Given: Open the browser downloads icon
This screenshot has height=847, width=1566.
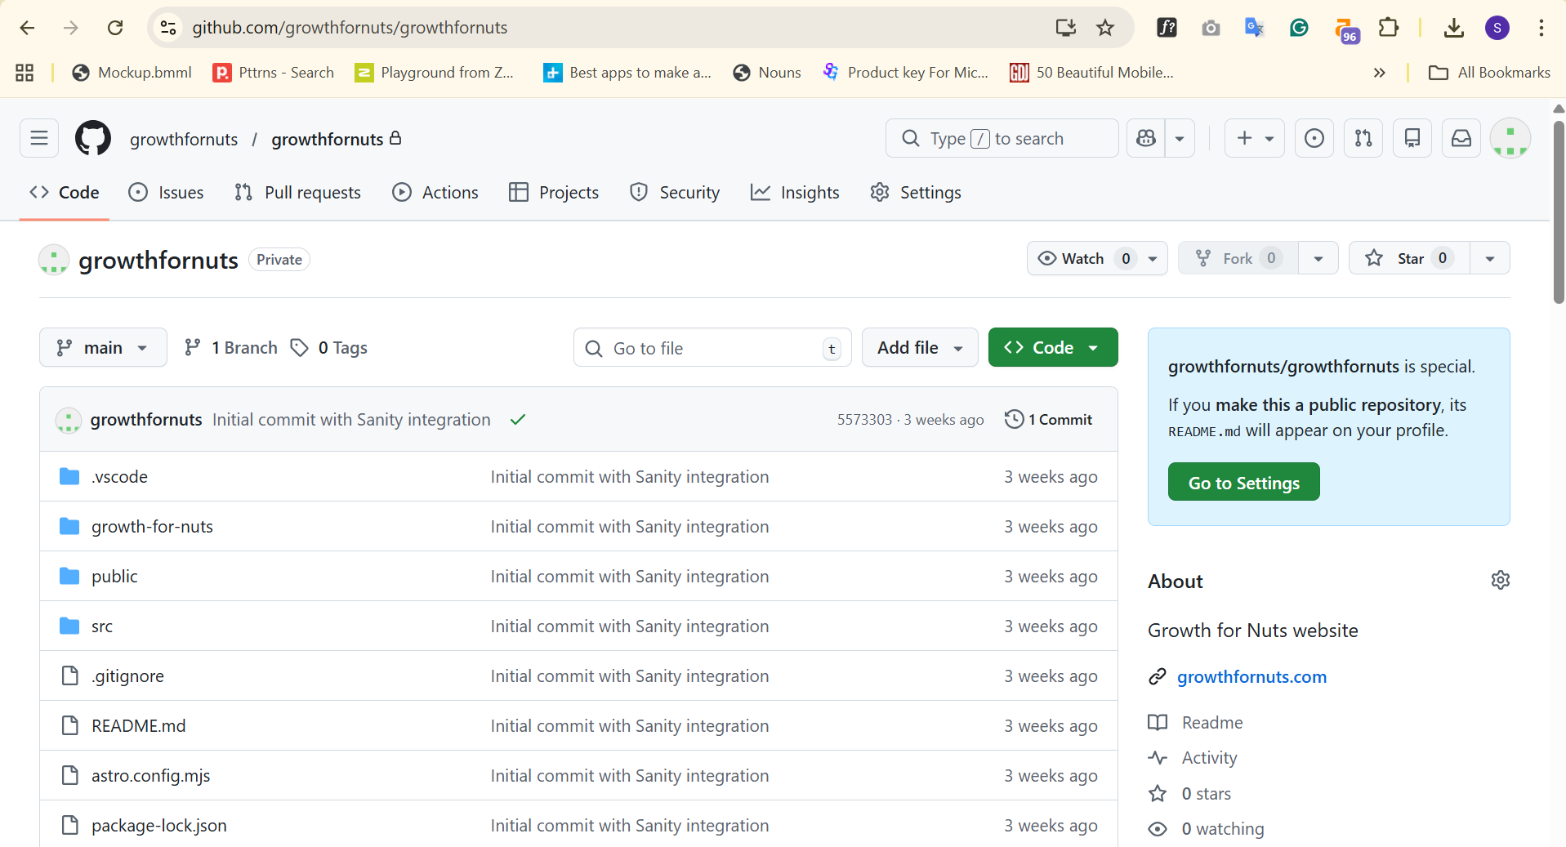Looking at the screenshot, I should 1453,28.
